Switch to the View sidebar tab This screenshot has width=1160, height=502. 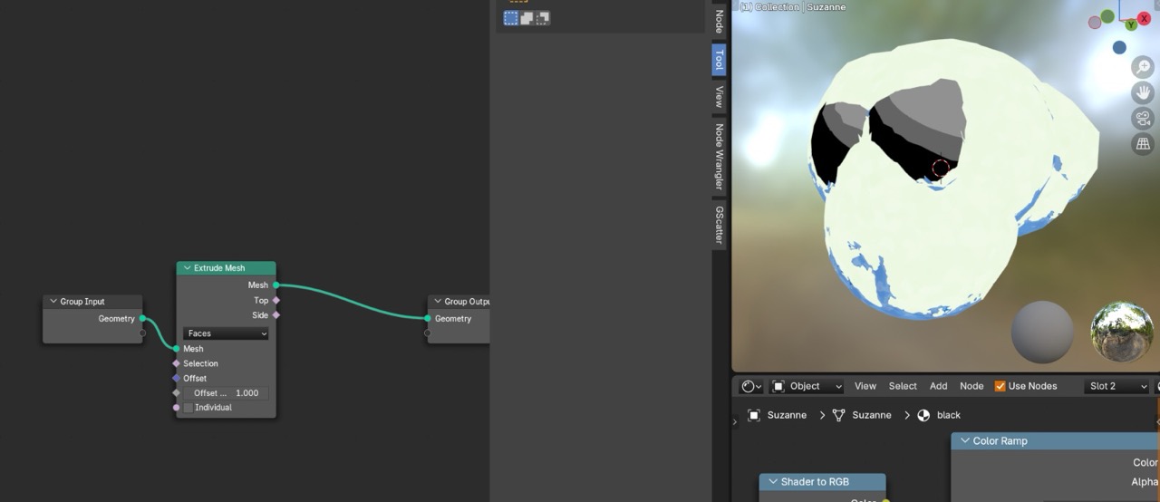[x=719, y=96]
